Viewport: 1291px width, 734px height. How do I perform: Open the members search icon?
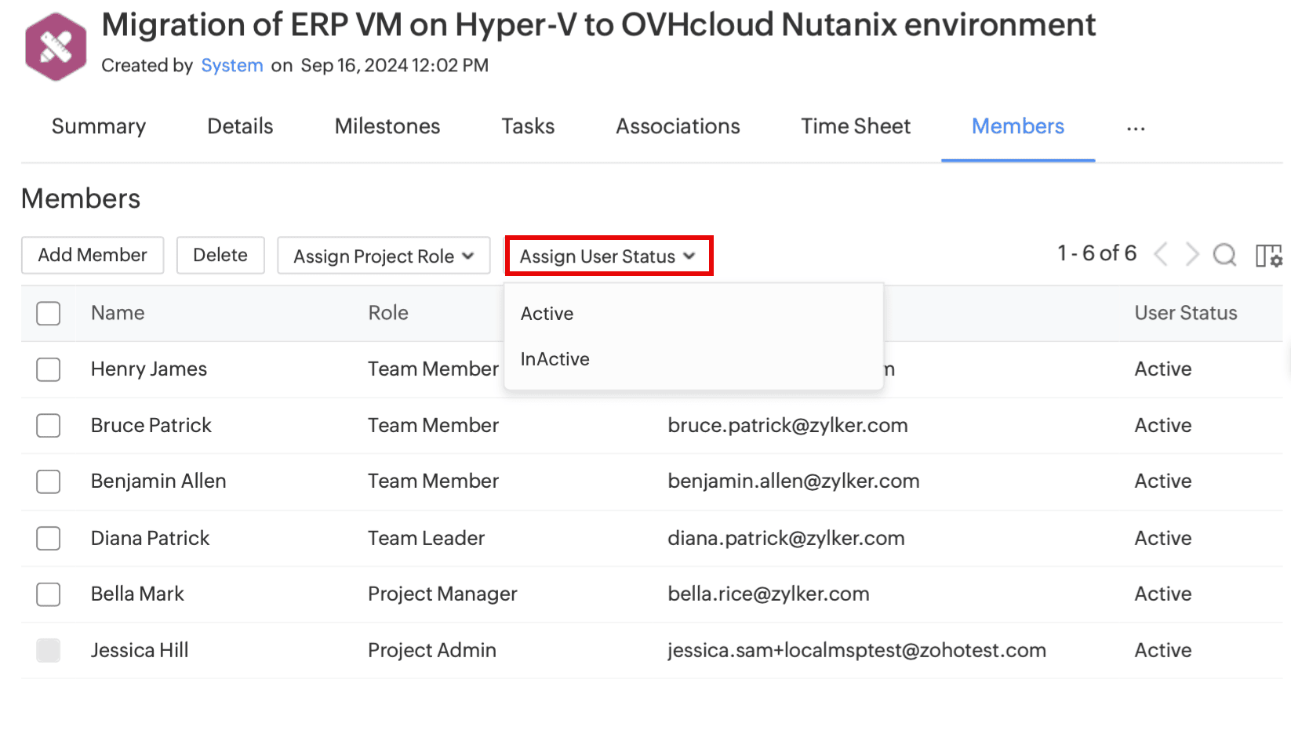tap(1224, 255)
